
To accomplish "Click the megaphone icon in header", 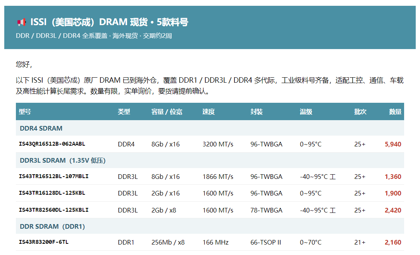I will [x=22, y=22].
